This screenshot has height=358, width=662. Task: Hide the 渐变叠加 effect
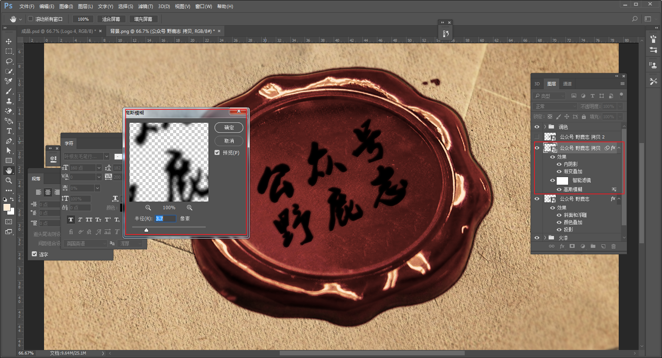[x=559, y=171]
